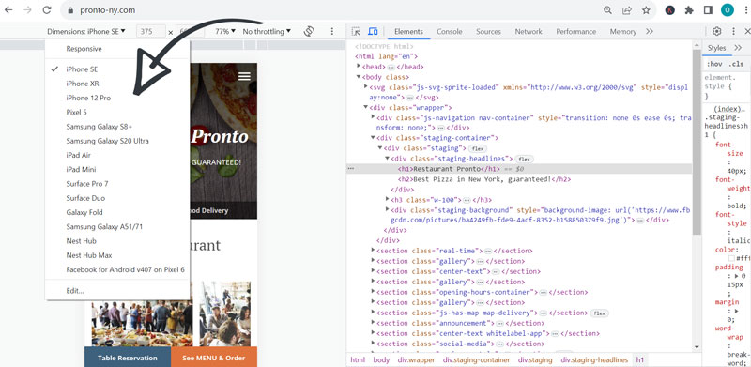Show more DevTools tabs chevron
Image resolution: width=751 pixels, height=367 pixels.
pos(649,31)
